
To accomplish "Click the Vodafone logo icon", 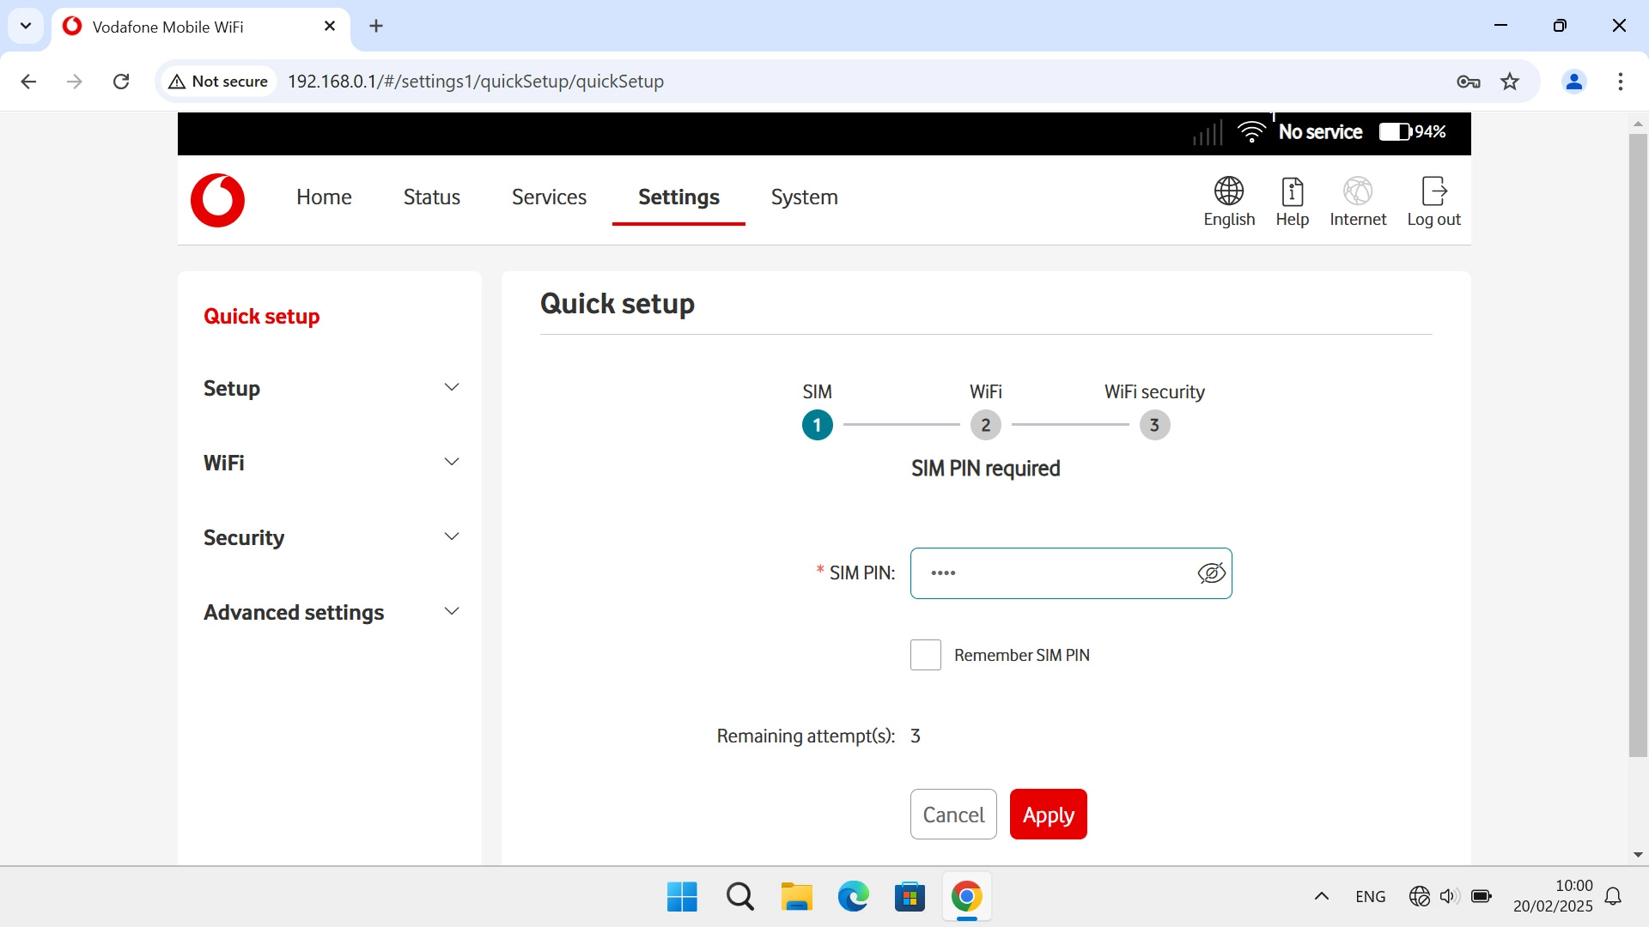I will 217,200.
